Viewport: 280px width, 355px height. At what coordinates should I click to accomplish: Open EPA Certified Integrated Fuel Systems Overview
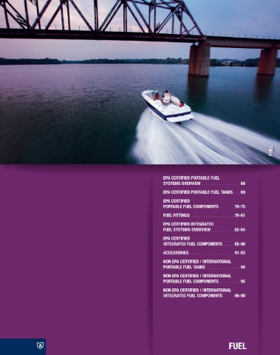204,227
